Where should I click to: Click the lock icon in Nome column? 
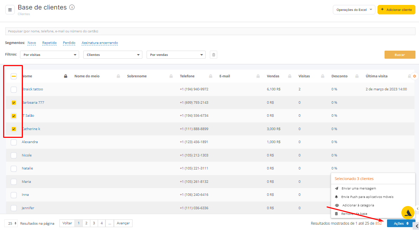(65, 76)
